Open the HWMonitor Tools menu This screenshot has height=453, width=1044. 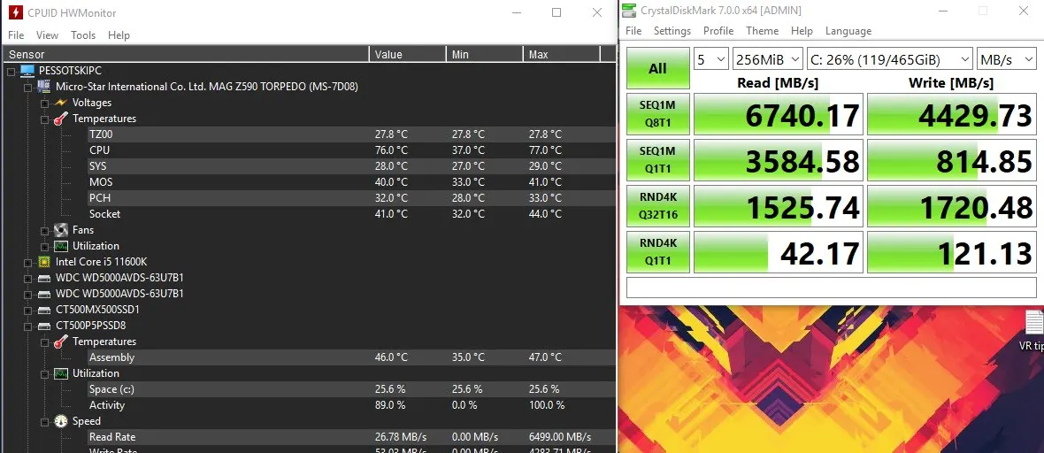[x=83, y=35]
